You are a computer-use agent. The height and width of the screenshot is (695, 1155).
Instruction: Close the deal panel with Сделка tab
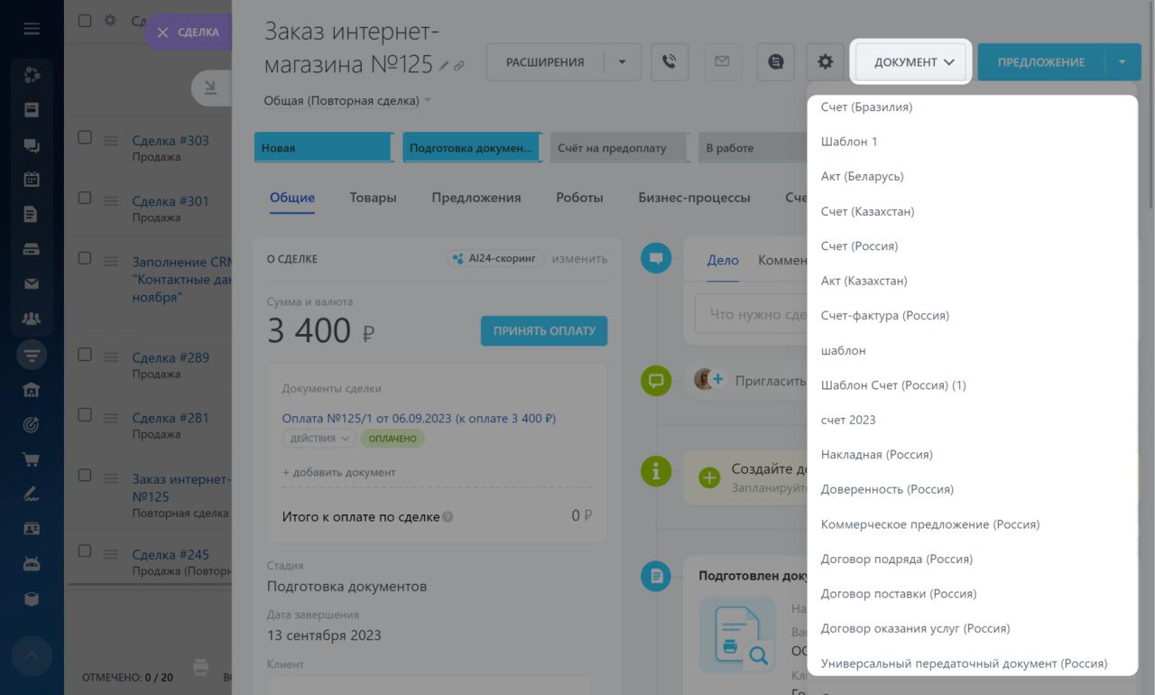(x=189, y=32)
